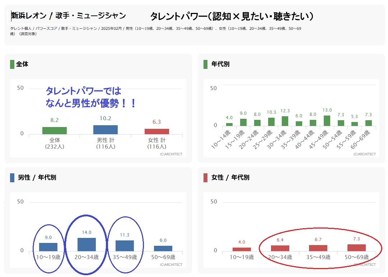
Task: Click the タレントパワー（認知×見たい・聴きたい） heading
Action: (232, 16)
